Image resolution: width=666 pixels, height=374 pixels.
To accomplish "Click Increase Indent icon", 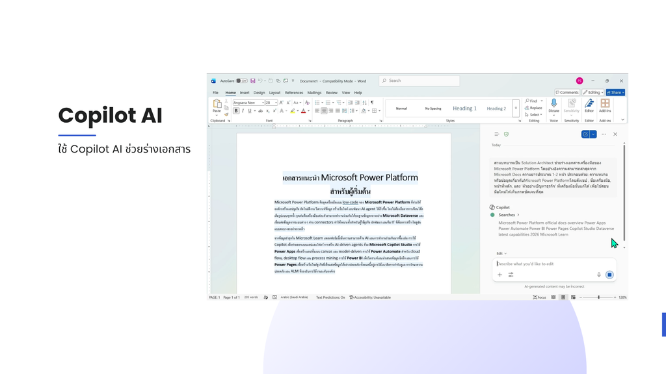I will (357, 103).
